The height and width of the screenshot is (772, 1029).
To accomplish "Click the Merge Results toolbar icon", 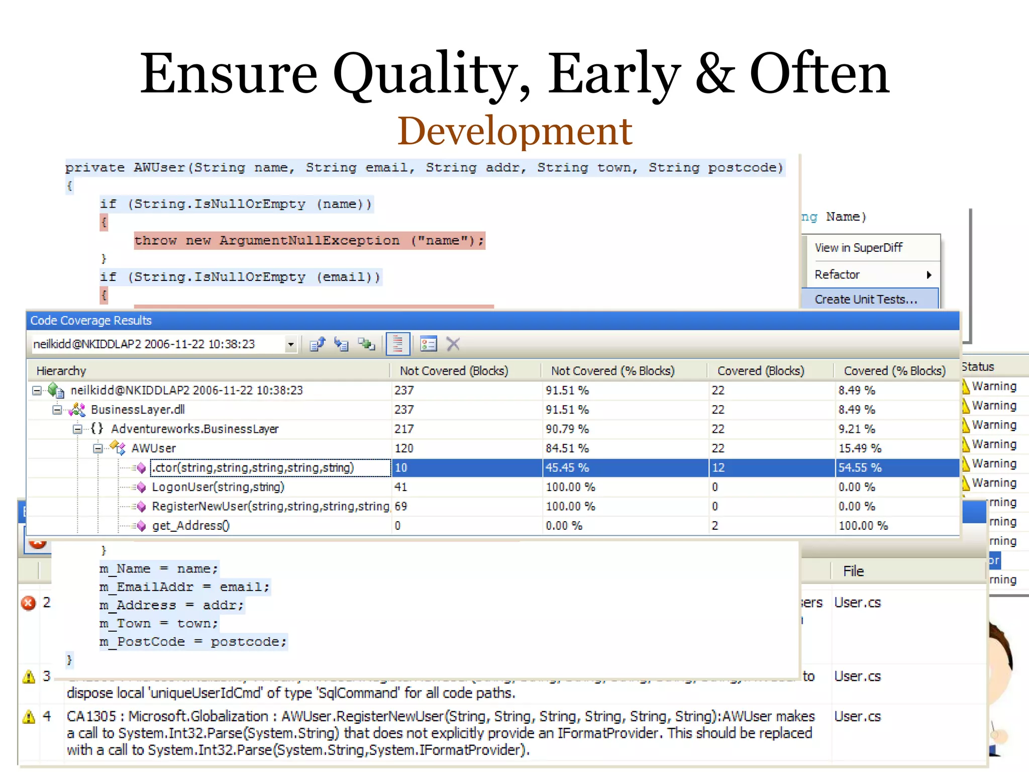I will click(366, 344).
